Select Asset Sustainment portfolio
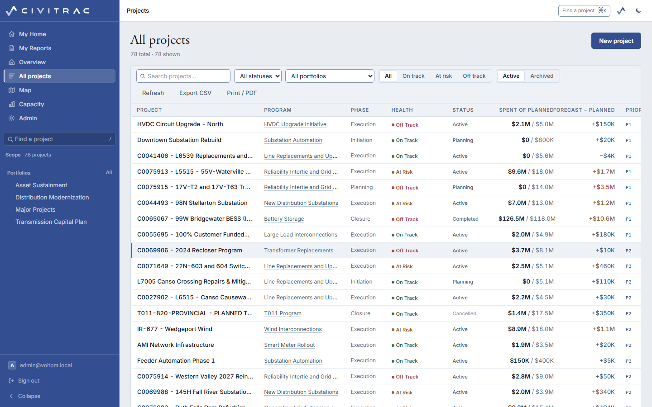 pyautogui.click(x=41, y=185)
